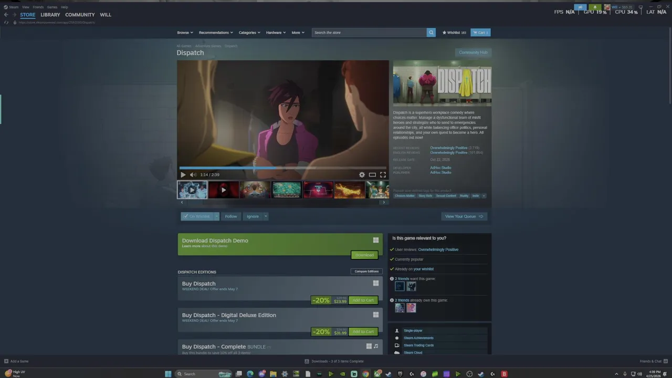Image resolution: width=672 pixels, height=378 pixels.
Task: Open View Your Queue
Action: coord(464,216)
